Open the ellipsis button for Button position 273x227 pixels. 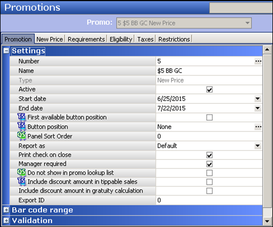[257, 127]
